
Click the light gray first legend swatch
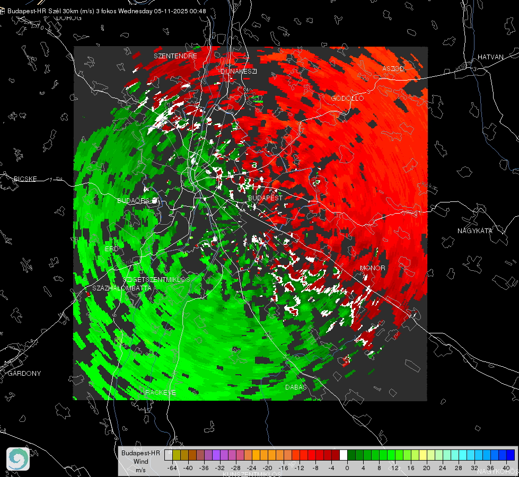pos(169,455)
